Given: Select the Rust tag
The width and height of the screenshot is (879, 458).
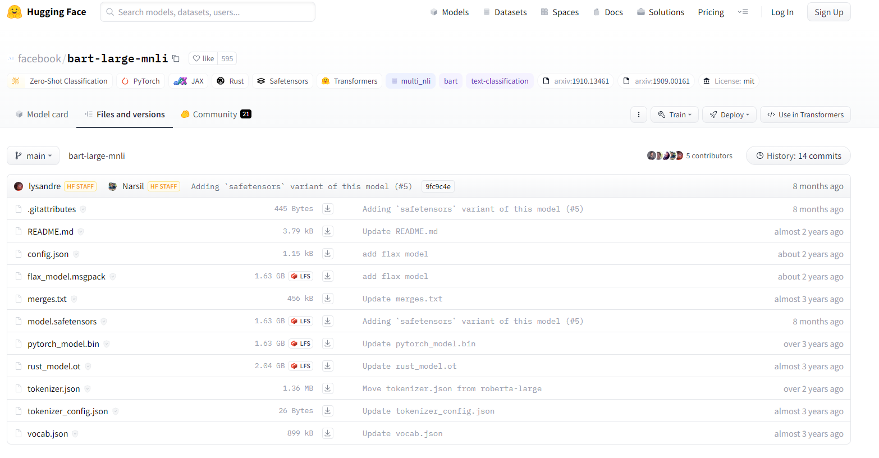Looking at the screenshot, I should [230, 81].
